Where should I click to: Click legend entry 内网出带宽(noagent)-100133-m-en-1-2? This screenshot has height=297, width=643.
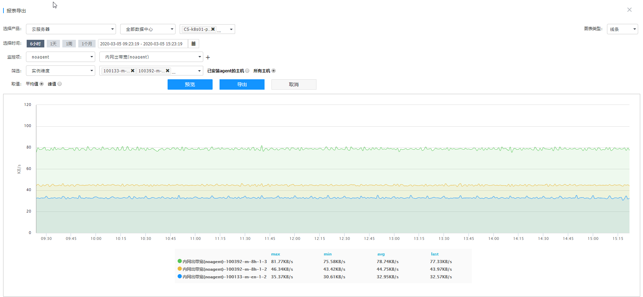pos(225,277)
